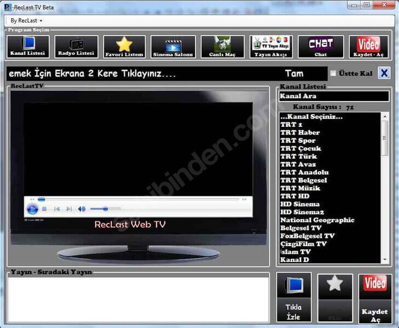Enable the Üstte Kal checkbox
The width and height of the screenshot is (399, 328).
click(x=333, y=73)
